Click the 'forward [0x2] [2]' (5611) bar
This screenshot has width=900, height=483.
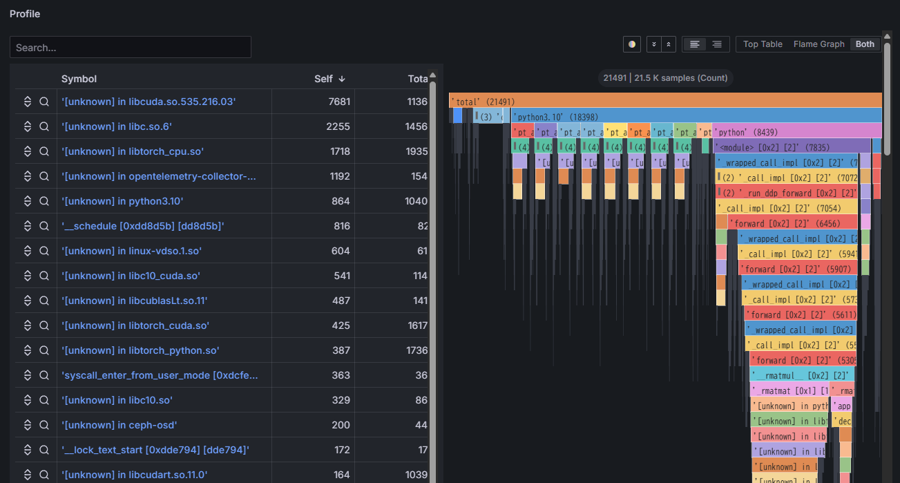[x=801, y=314]
